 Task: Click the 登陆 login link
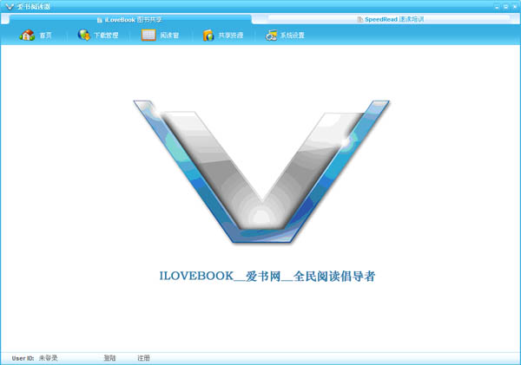pyautogui.click(x=109, y=358)
